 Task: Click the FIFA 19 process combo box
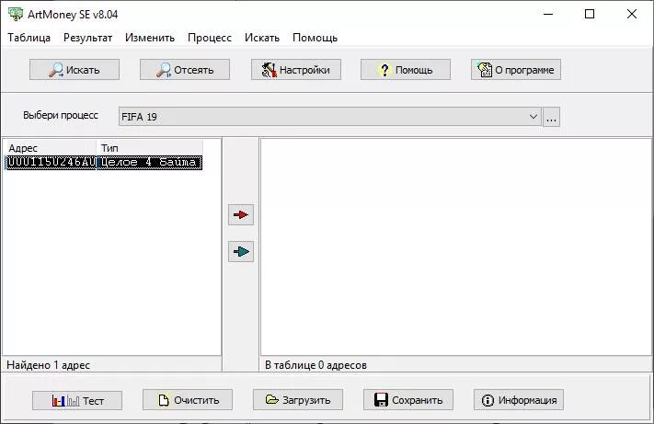(x=329, y=117)
